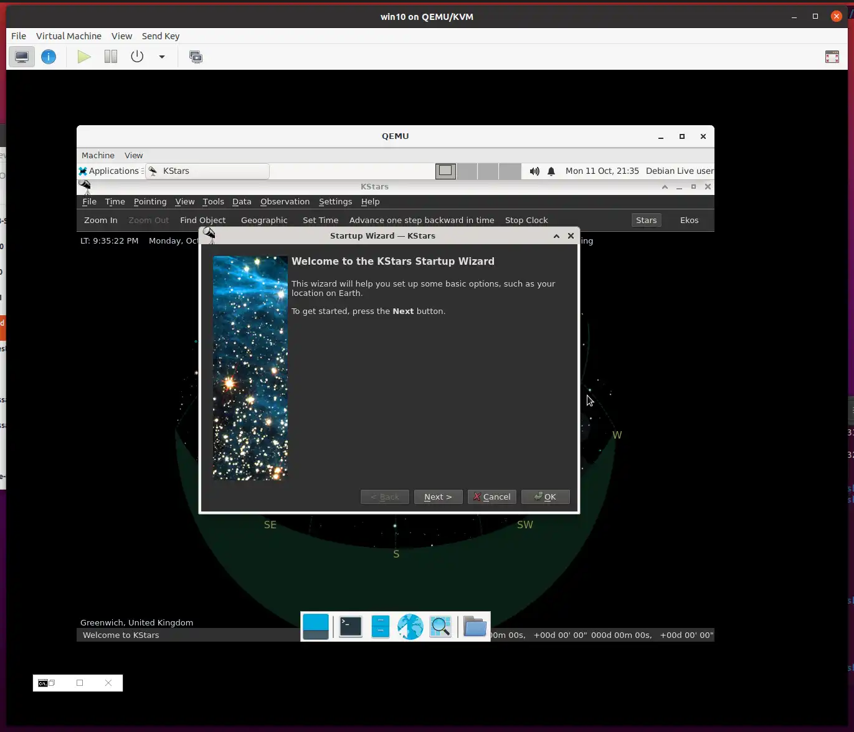854x732 pixels.
Task: Click Zoom In toolbar action
Action: 100,220
